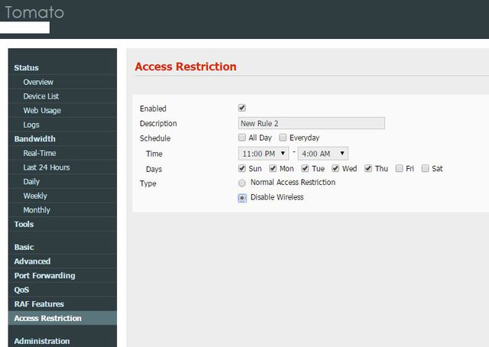The height and width of the screenshot is (347, 489).
Task: Uncheck the Thu day checkbox
Action: point(368,168)
